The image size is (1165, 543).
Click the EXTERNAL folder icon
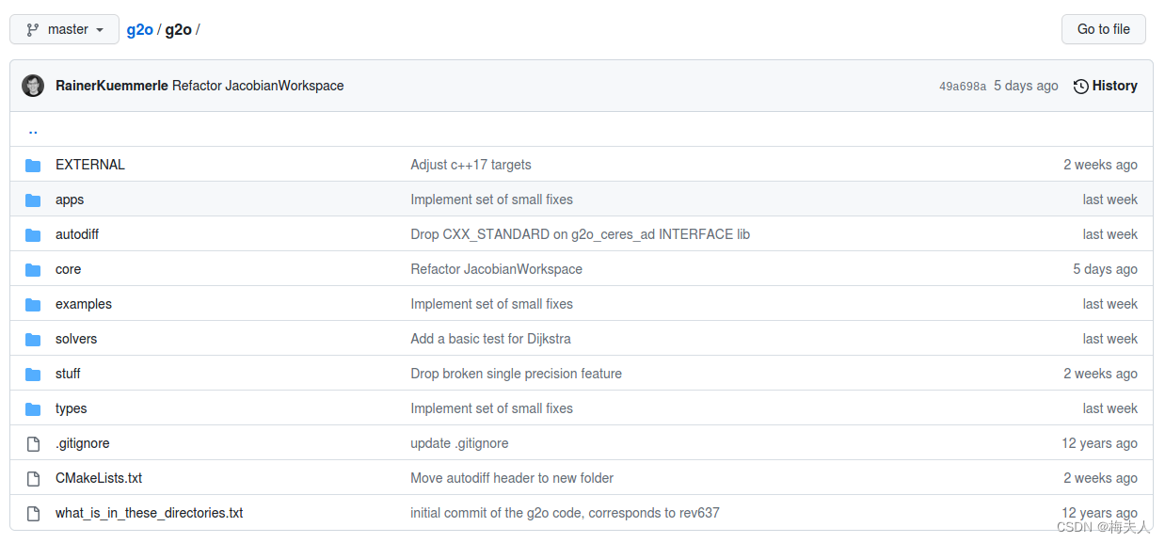(x=33, y=165)
